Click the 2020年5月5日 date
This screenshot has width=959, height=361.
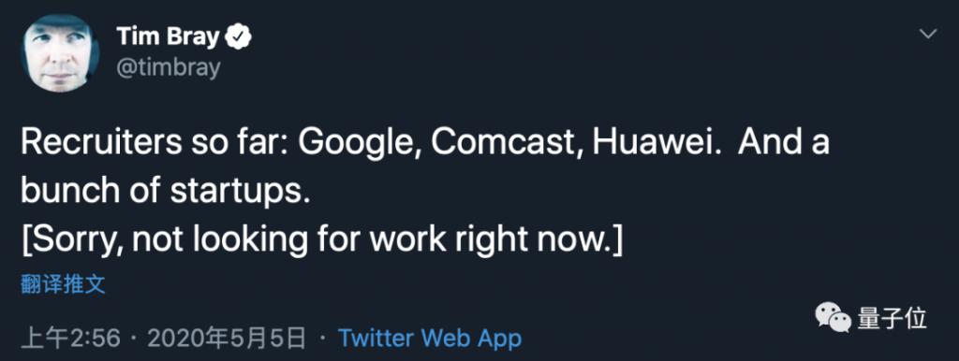coord(227,338)
